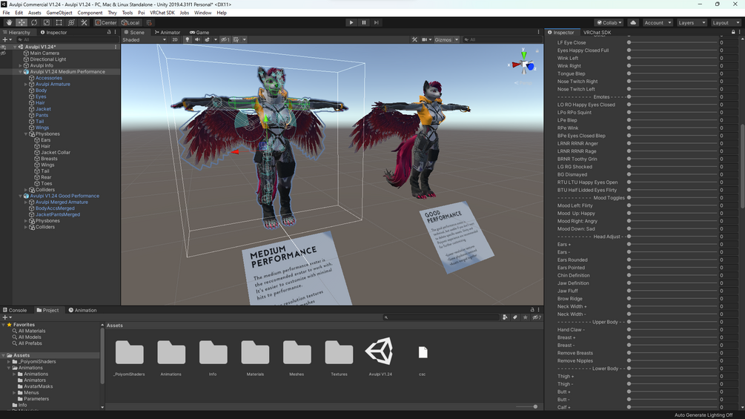Click the Ears Rounded blendshape slider
Image resolution: width=745 pixels, height=419 pixels.
[672, 260]
